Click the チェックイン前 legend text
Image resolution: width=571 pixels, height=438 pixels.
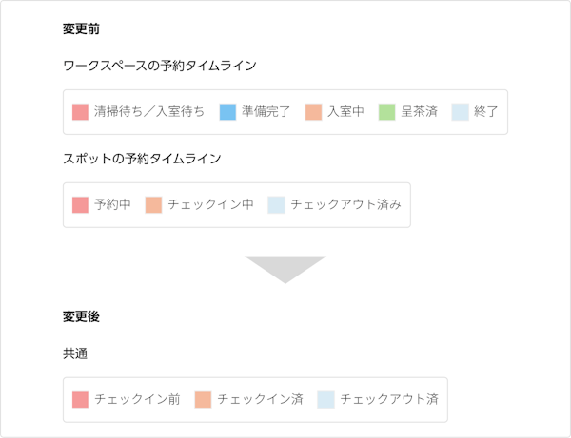pyautogui.click(x=137, y=399)
